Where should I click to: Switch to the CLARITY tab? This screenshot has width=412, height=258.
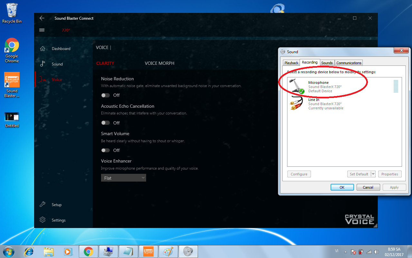105,63
